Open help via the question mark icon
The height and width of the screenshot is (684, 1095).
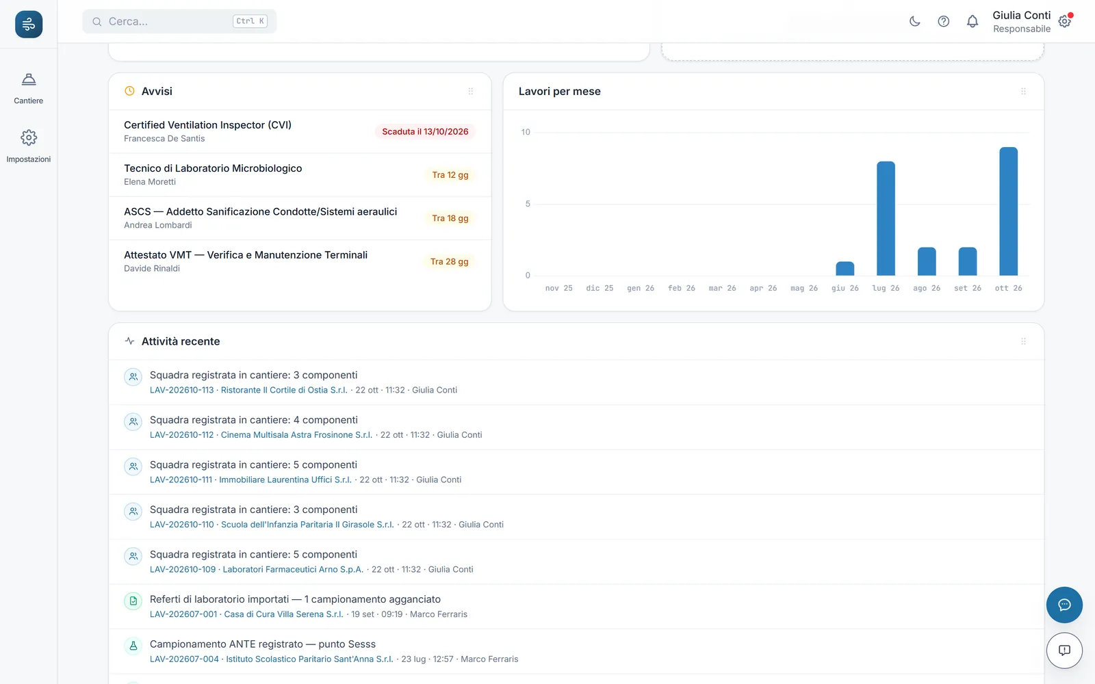pos(944,21)
